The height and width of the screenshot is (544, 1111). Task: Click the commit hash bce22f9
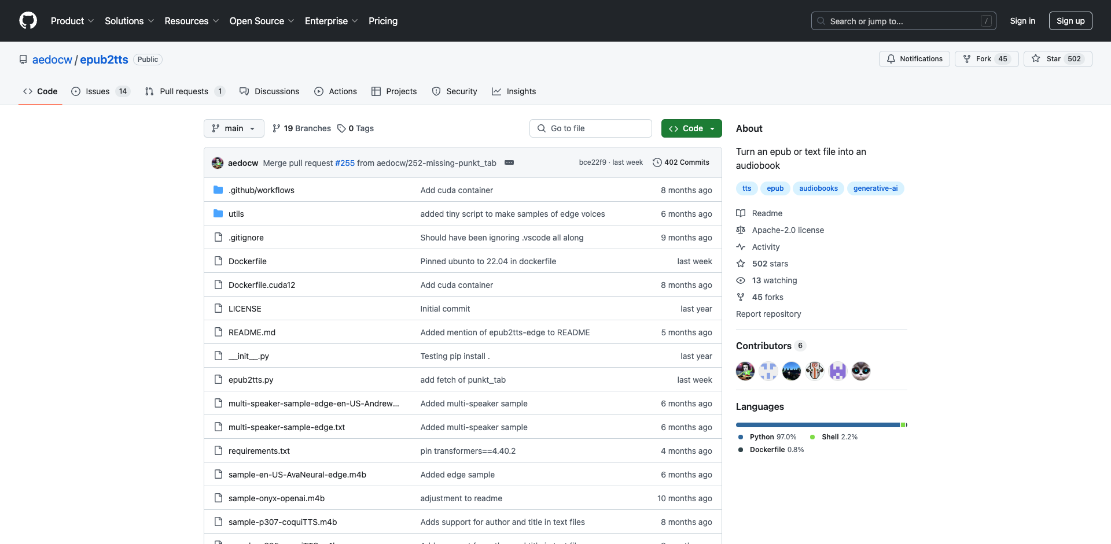(593, 162)
